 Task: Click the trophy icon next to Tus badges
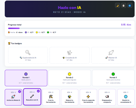click(9, 43)
